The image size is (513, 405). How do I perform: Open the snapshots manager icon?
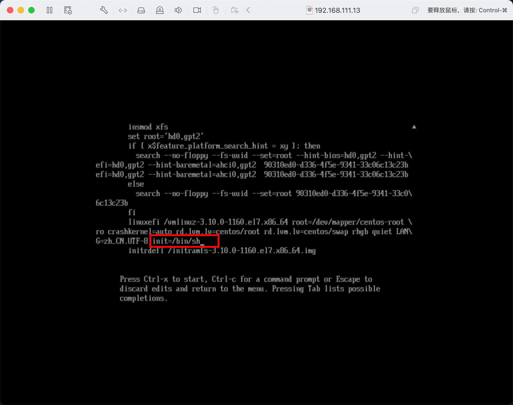(68, 10)
